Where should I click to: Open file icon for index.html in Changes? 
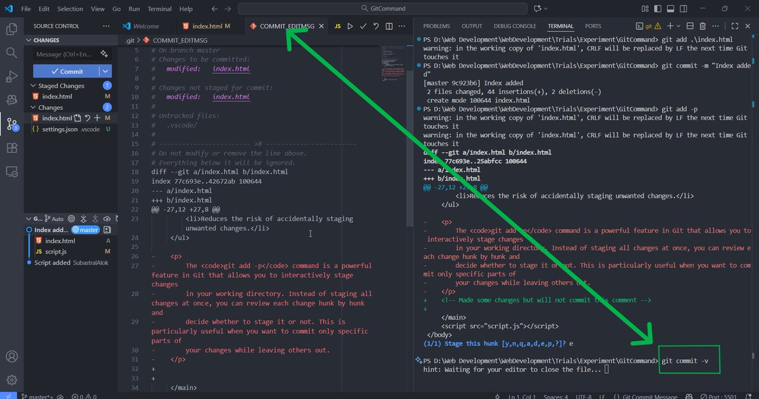tap(77, 118)
